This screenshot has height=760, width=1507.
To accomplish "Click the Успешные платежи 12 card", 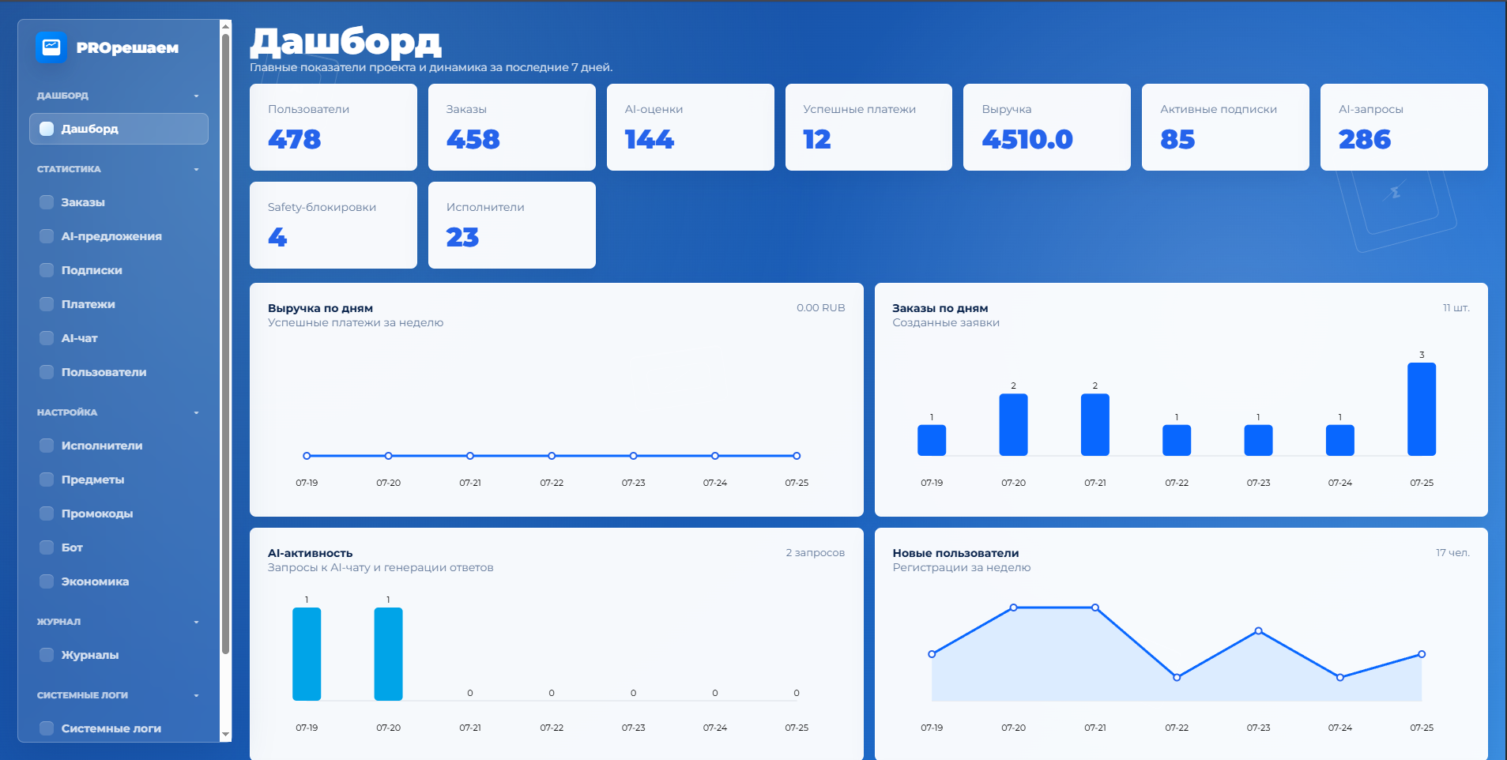I will [868, 127].
